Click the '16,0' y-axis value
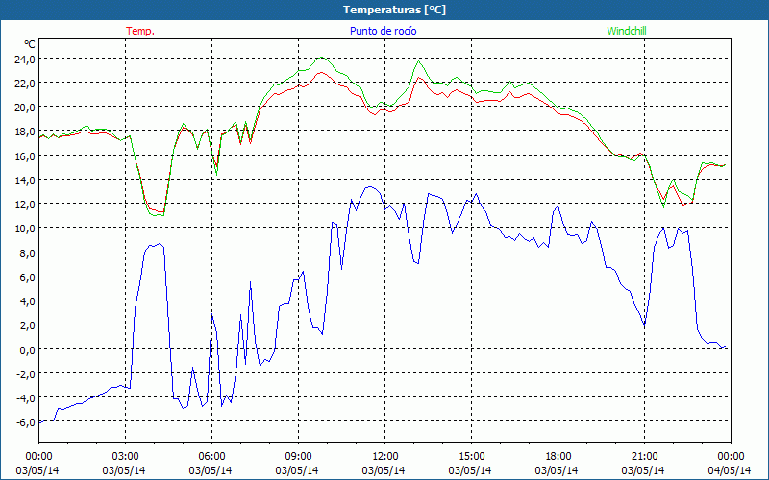This screenshot has height=480, width=769. click(x=26, y=156)
